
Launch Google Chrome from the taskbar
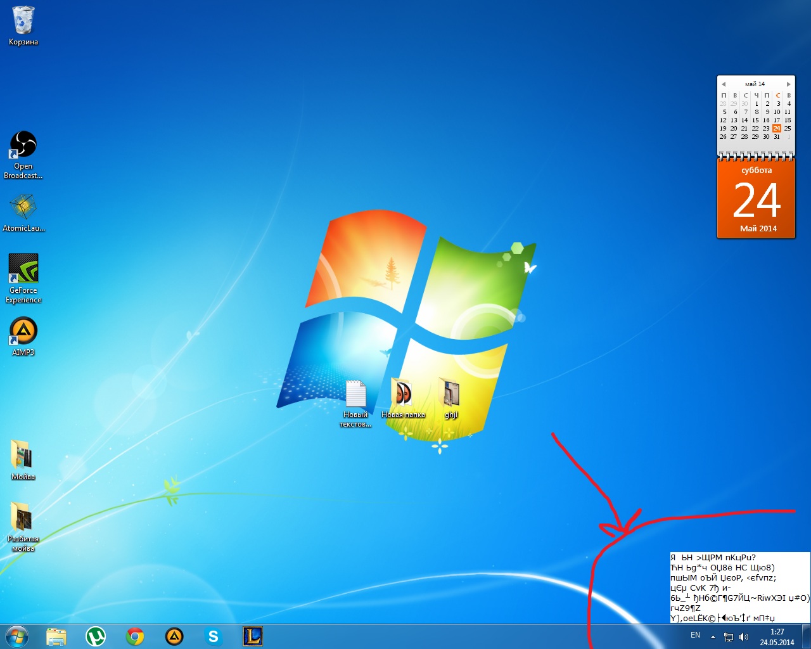click(135, 636)
